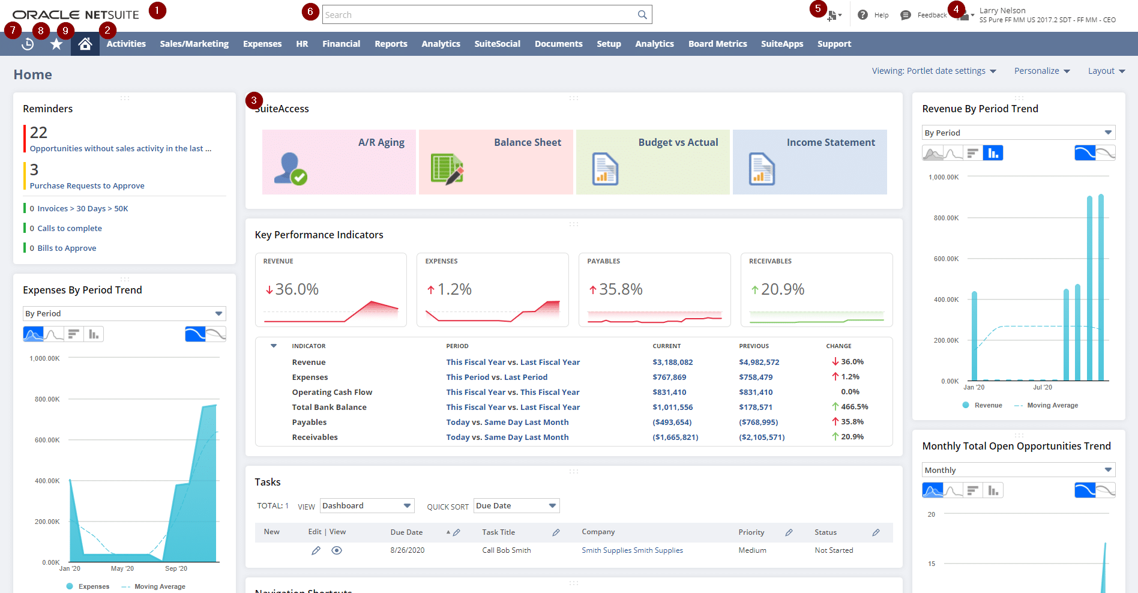Click the Home dashboard house icon
Screen dimensions: 1138x593
(85, 43)
